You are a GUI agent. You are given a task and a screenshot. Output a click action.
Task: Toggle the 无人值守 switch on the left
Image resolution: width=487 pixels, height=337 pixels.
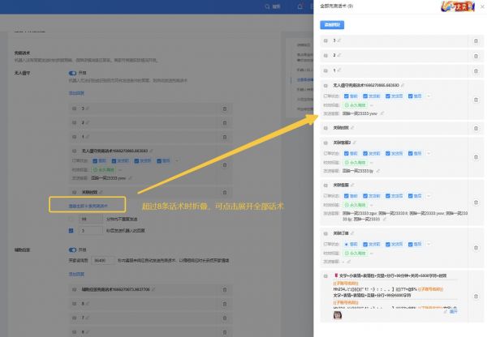[x=72, y=71]
